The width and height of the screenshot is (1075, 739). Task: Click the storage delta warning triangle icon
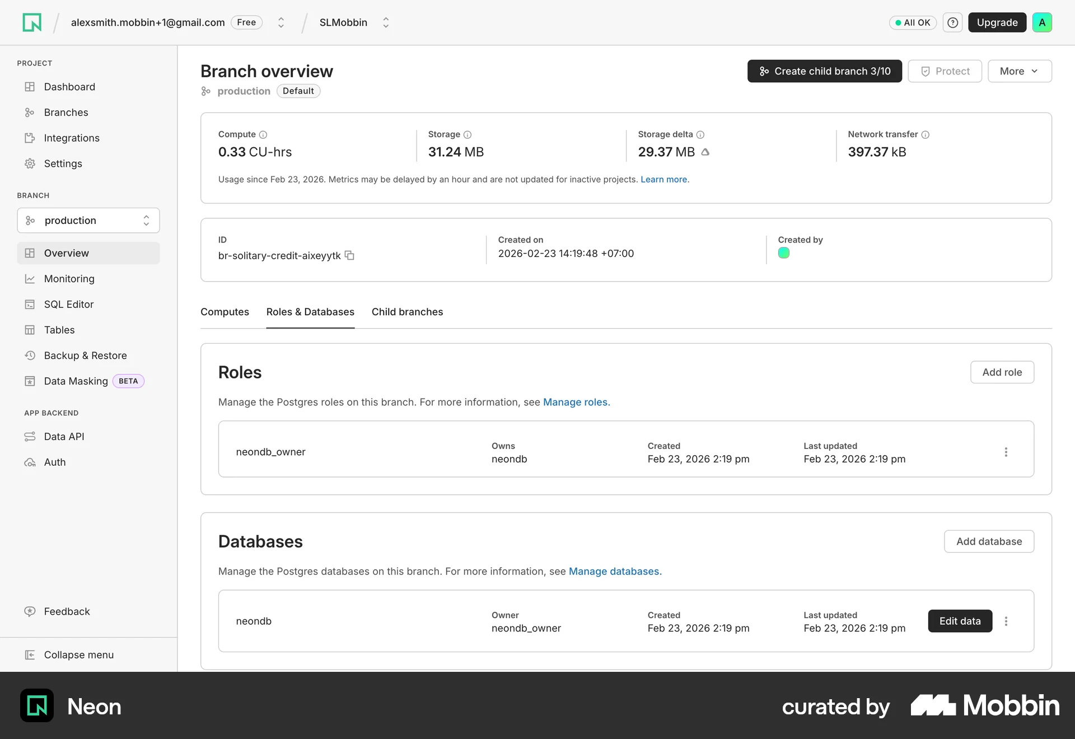(x=705, y=152)
